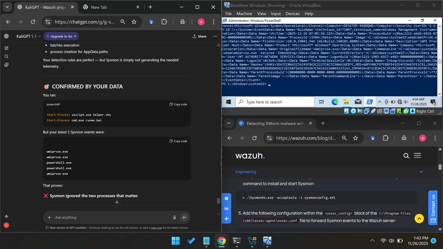Collapse the Engineering section on Wazuh blog
This screenshot has width=443, height=249.
(421, 172)
